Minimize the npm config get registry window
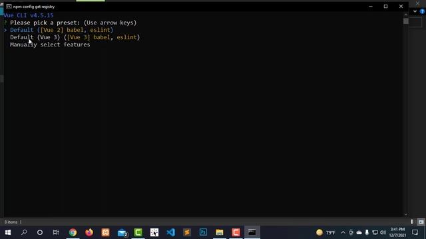The image size is (426, 239). pyautogui.click(x=371, y=6)
